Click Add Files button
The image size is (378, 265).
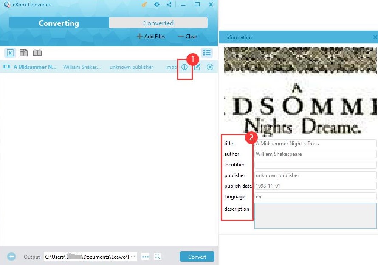(151, 37)
